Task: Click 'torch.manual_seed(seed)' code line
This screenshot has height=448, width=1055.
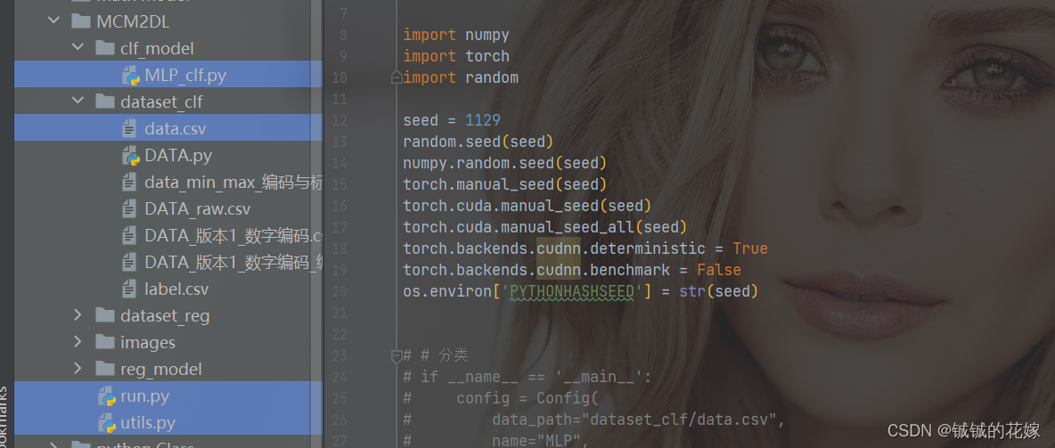Action: click(x=504, y=184)
